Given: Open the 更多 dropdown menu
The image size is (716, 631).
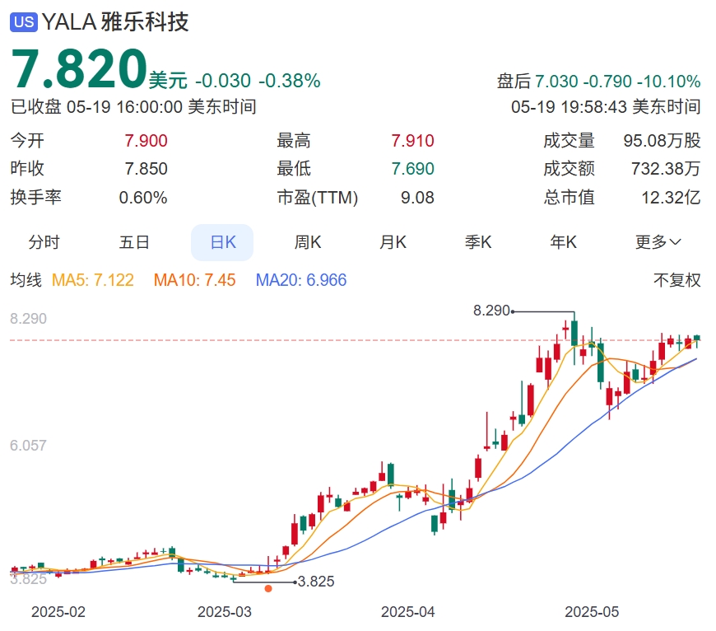Looking at the screenshot, I should pyautogui.click(x=655, y=241).
